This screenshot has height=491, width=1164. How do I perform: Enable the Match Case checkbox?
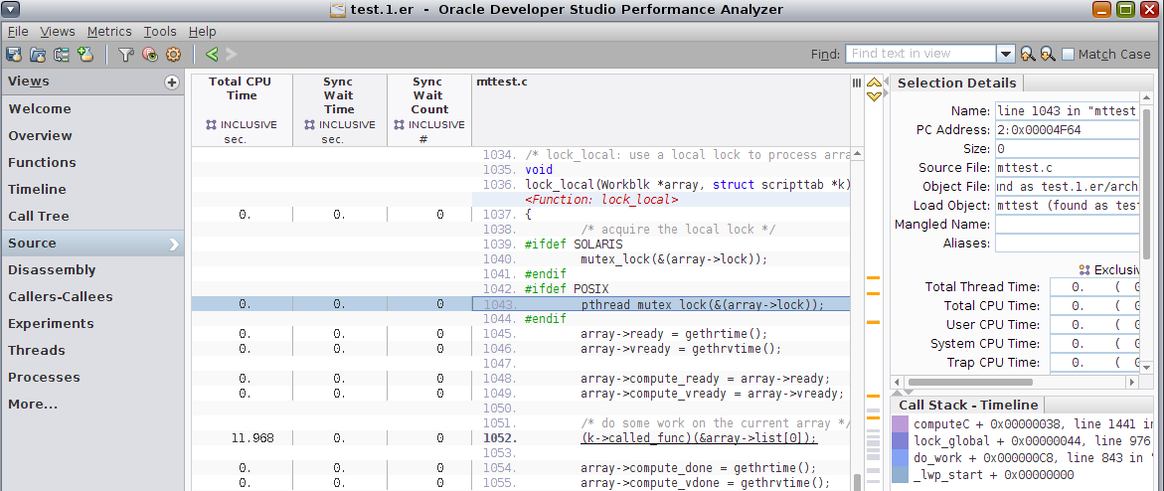(x=1069, y=55)
